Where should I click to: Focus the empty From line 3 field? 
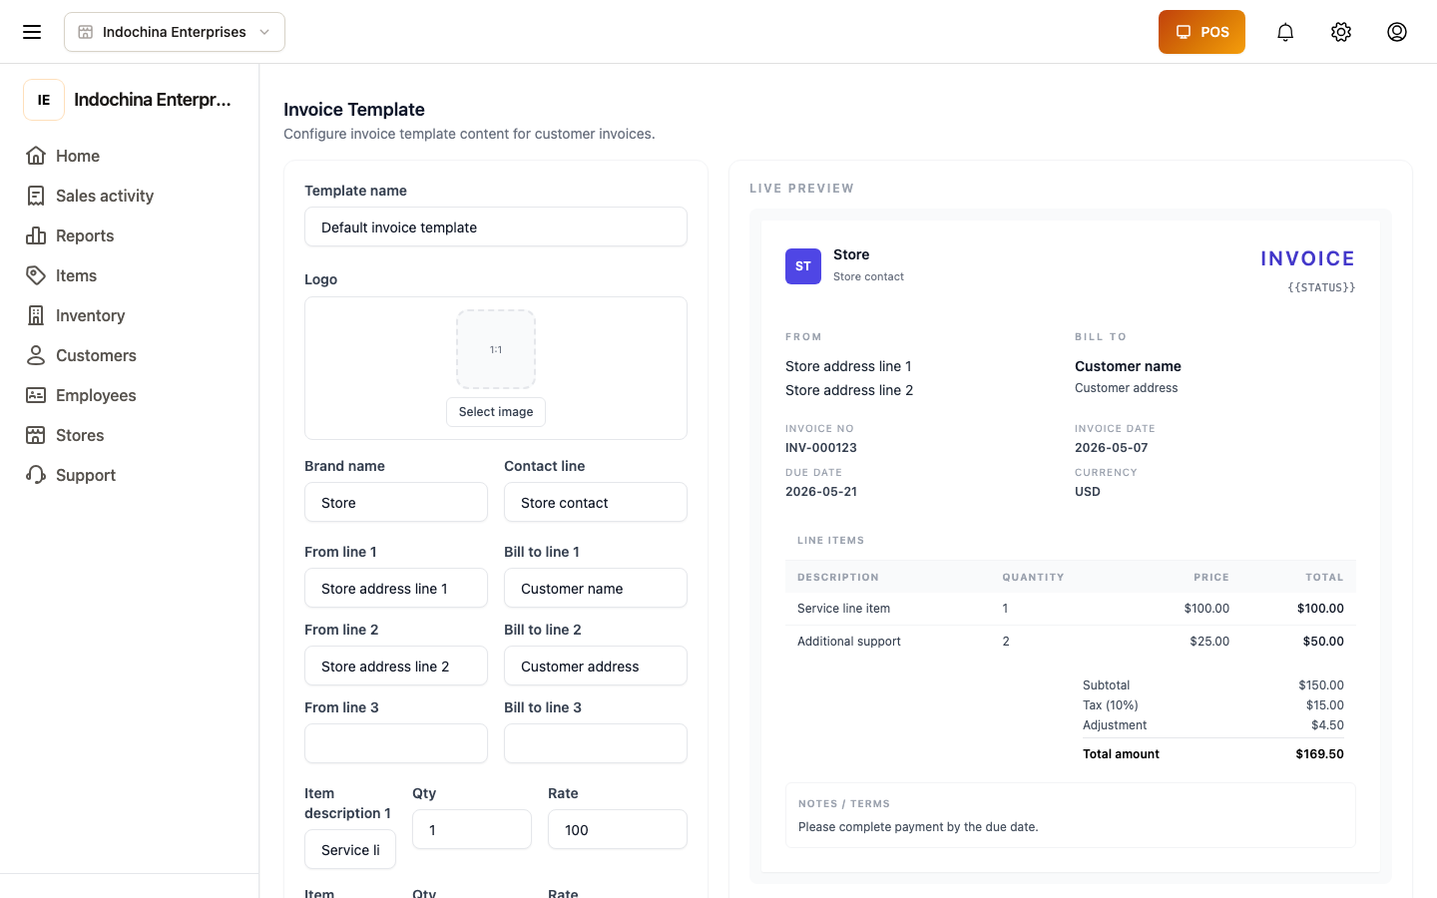[x=396, y=743]
